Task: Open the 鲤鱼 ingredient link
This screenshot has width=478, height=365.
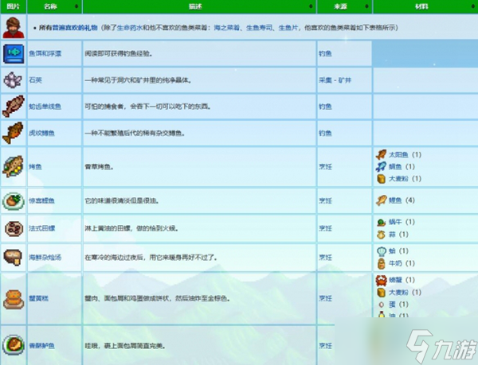Action: (395, 200)
